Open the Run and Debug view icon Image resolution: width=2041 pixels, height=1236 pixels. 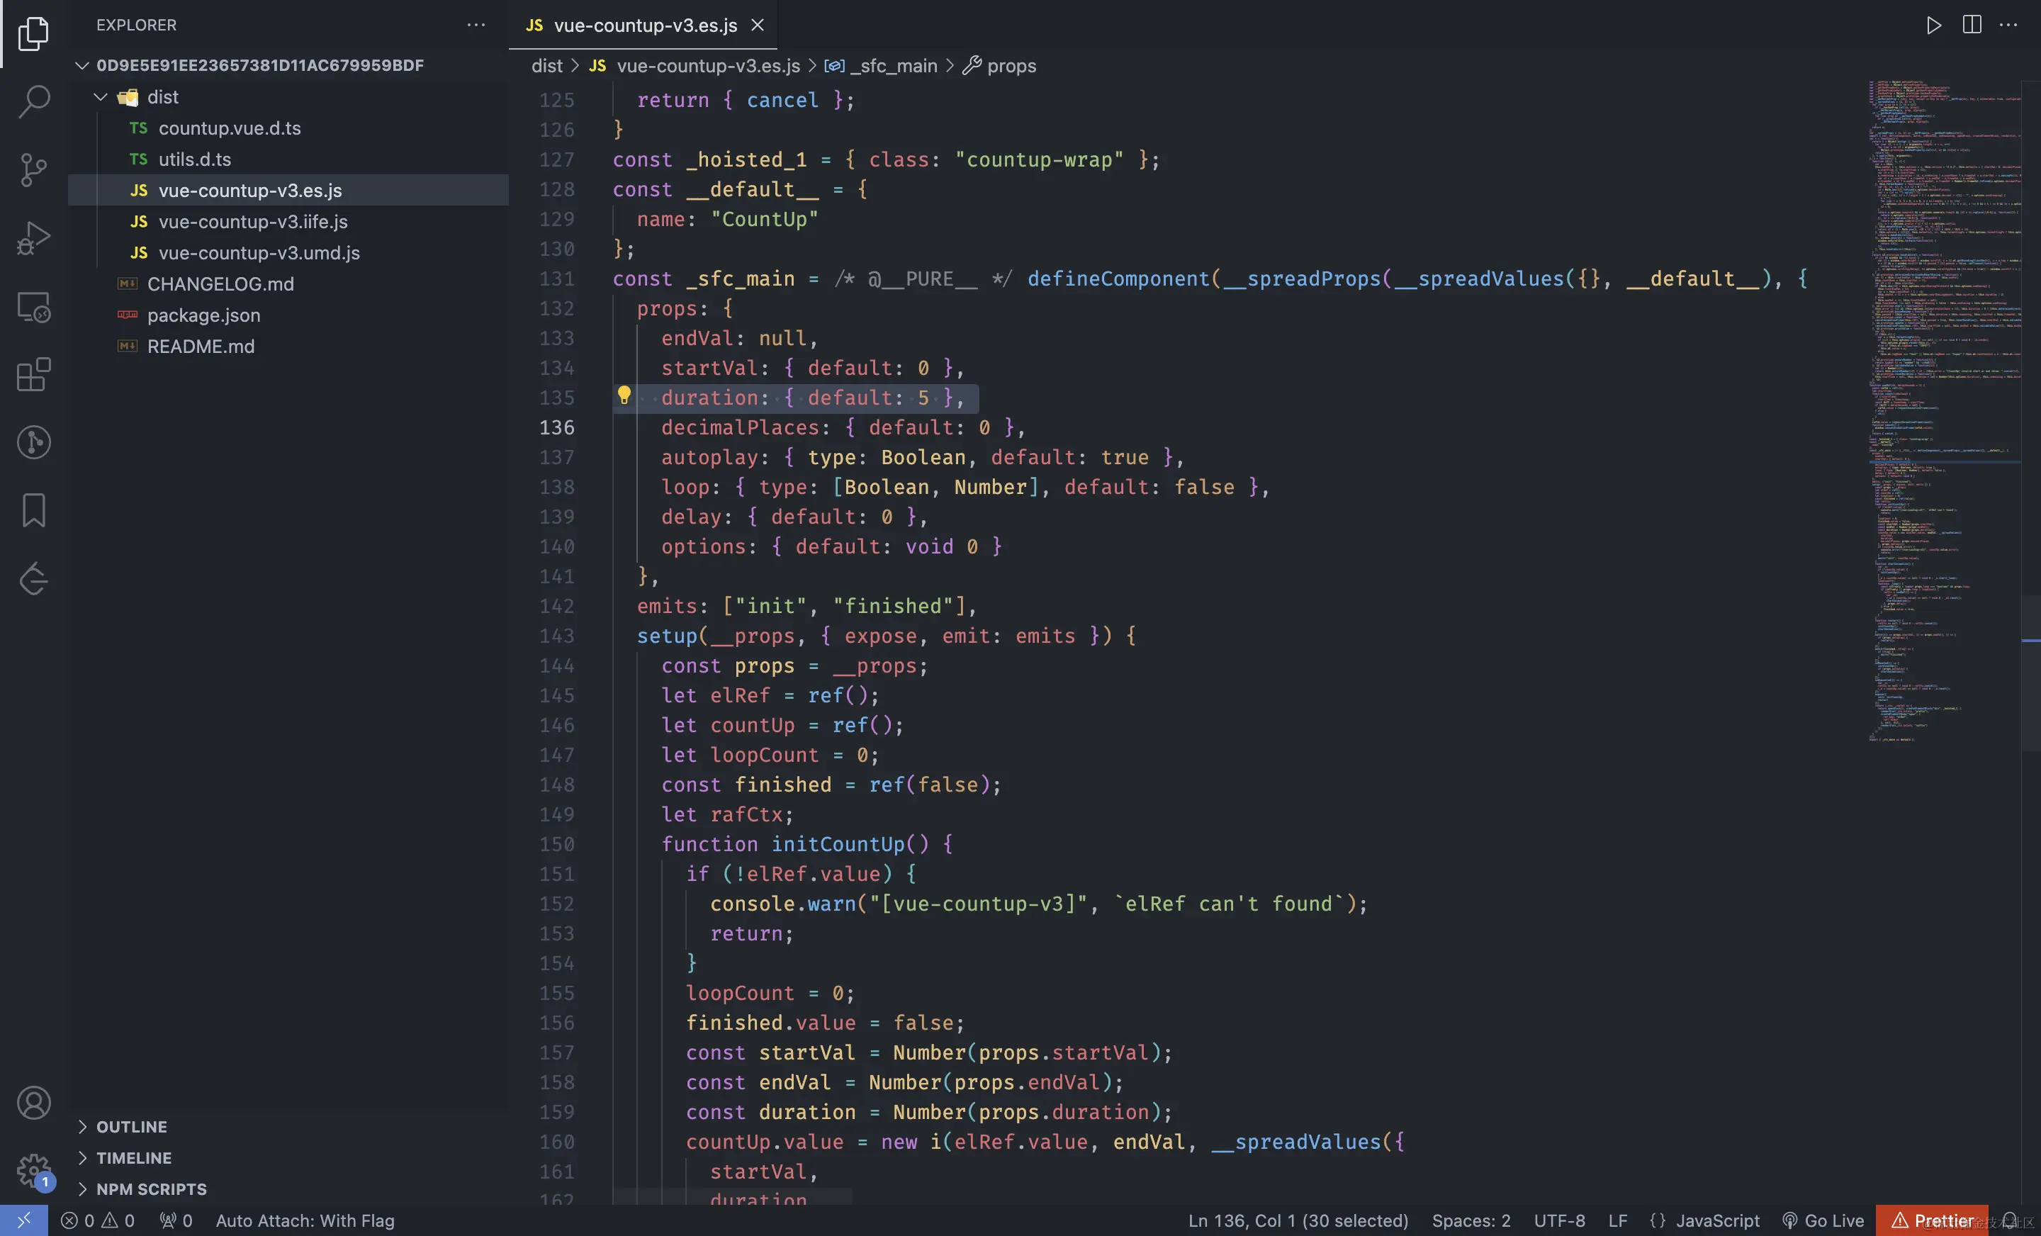33,237
